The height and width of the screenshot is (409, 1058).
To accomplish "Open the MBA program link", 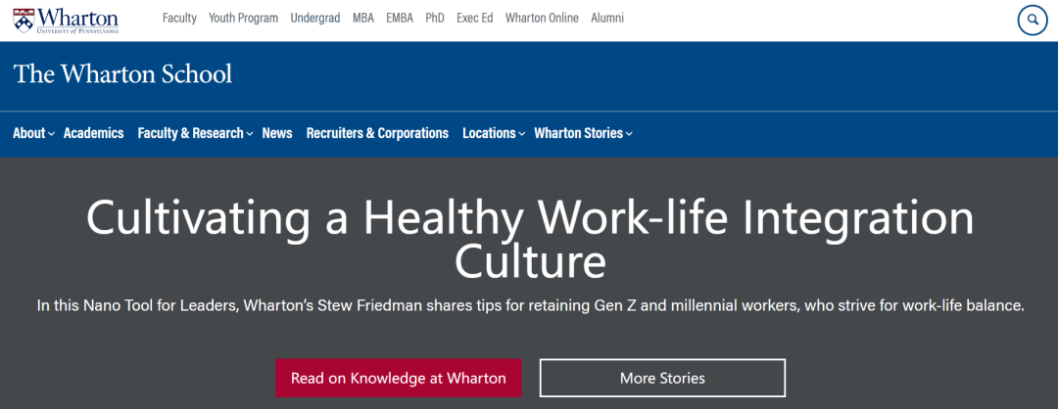I will pos(363,19).
